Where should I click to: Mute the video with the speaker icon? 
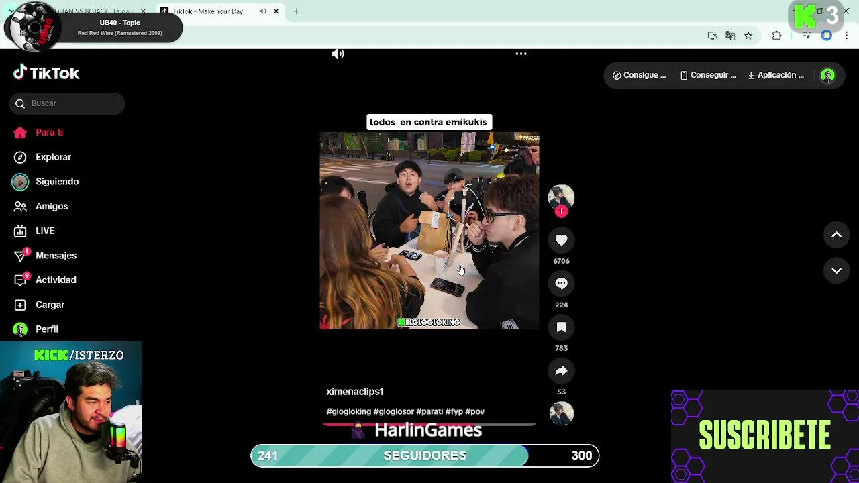click(338, 54)
